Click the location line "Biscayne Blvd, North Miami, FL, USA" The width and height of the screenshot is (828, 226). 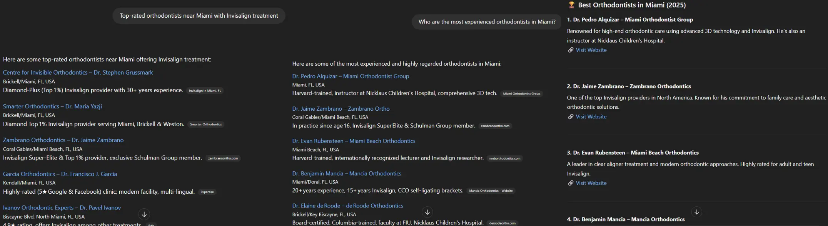[44, 216]
